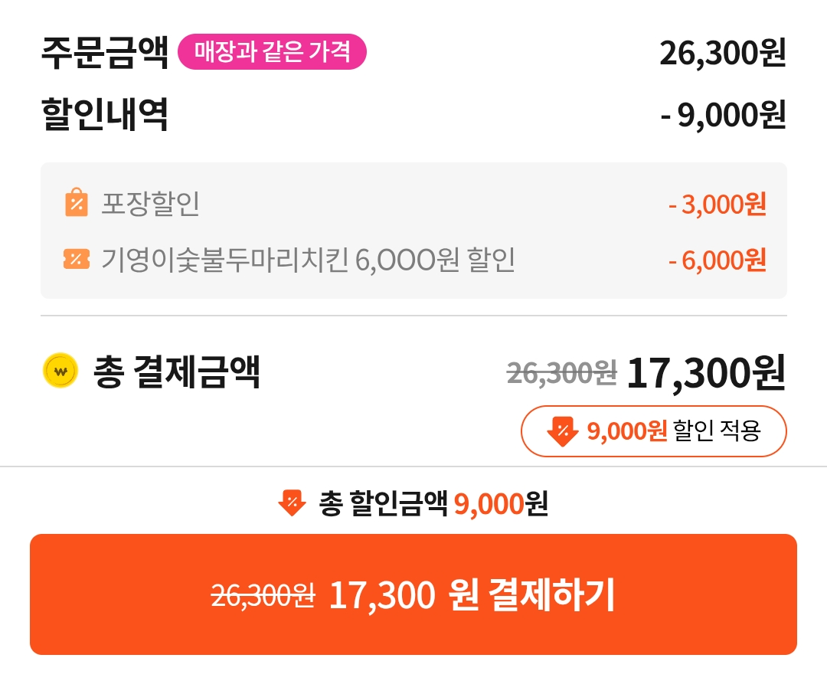Click the crossed-out 26,300원 beside total price
The width and height of the screenshot is (827, 694).
(x=561, y=373)
